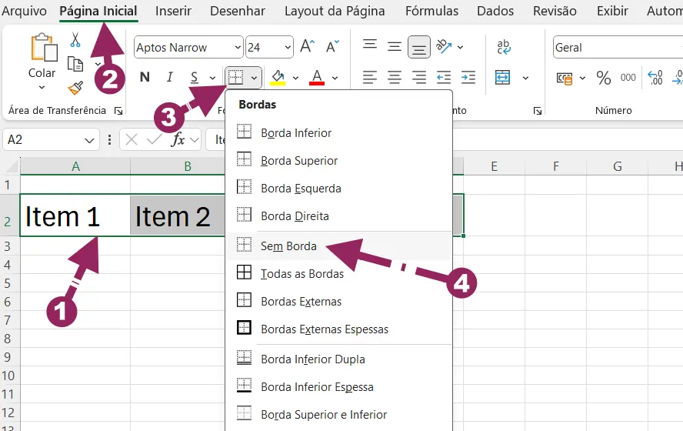Choose Borda Inferior Dupla option
The image size is (683, 431).
tap(339, 359)
